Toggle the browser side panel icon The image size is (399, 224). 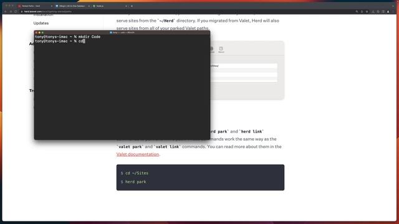pos(383,12)
